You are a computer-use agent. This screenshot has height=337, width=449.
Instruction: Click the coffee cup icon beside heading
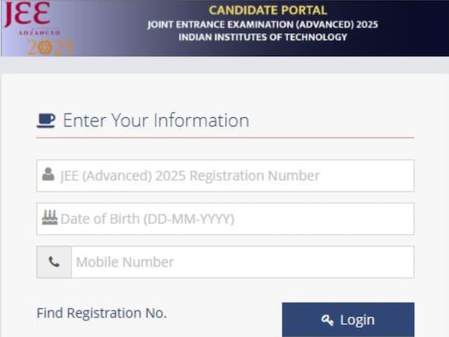[x=46, y=121]
